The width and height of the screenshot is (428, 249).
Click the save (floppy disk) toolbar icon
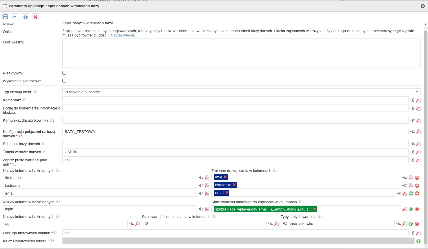[x=6, y=17]
